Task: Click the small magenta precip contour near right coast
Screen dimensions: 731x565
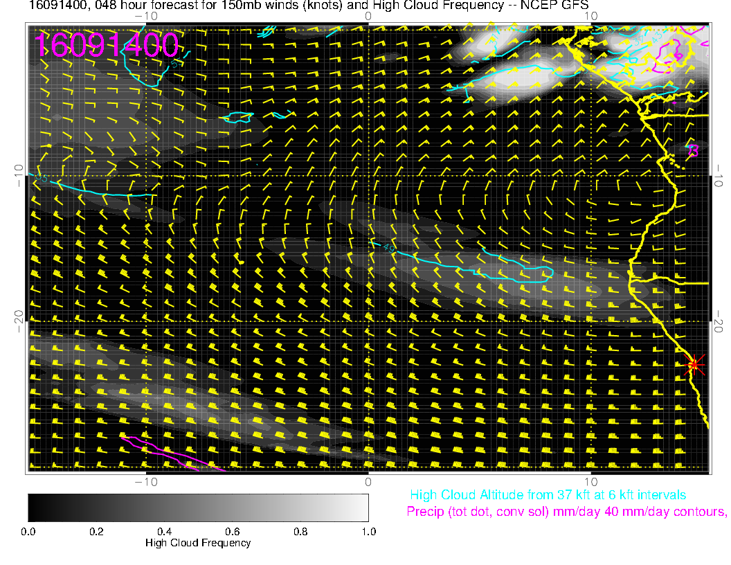Action: [x=694, y=149]
